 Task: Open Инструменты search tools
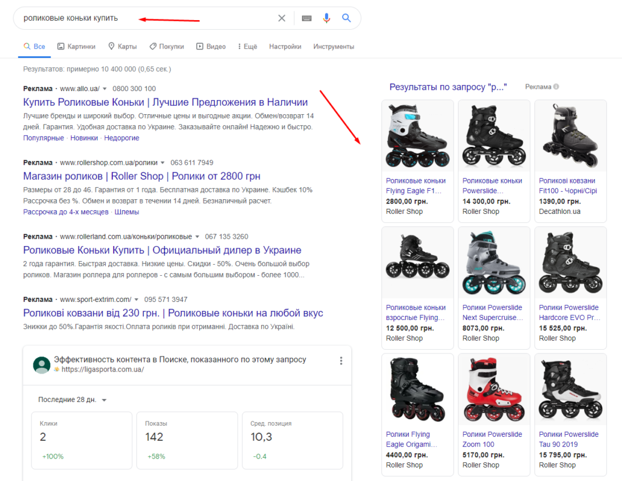pyautogui.click(x=333, y=46)
